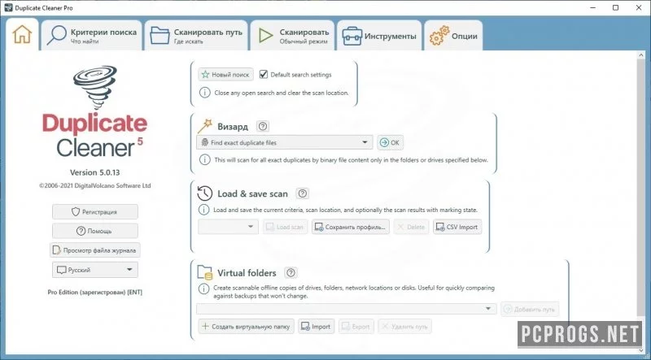Switch to the Опции tab
Screen dimensions: 651x360
tap(453, 36)
